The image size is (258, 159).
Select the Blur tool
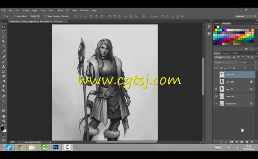tap(4, 86)
